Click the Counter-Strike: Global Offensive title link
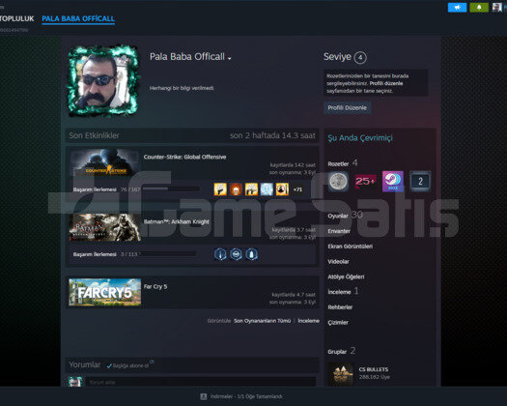507x406 pixels. 184,157
